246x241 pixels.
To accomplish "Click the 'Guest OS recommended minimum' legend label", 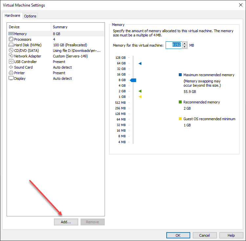I will 209,119.
